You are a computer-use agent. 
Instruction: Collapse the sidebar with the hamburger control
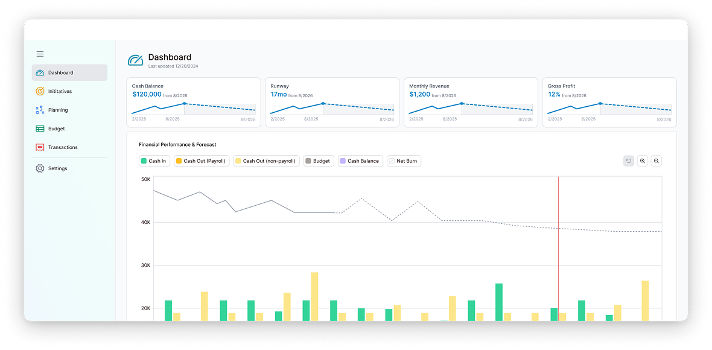(x=40, y=54)
